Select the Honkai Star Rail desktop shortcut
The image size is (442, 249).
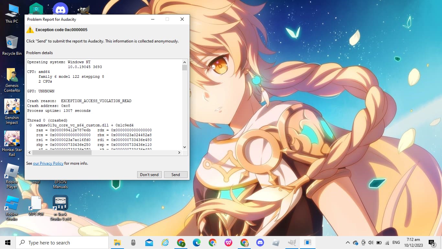pos(12,144)
